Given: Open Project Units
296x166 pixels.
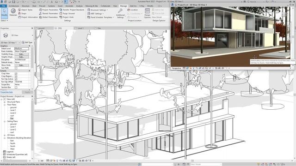Looking at the screenshot, I should click(x=67, y=17).
